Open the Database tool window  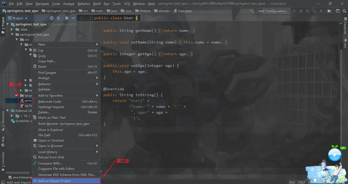(345, 26)
